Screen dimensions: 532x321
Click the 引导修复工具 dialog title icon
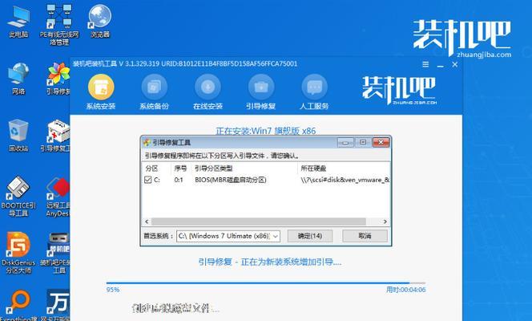(147, 142)
